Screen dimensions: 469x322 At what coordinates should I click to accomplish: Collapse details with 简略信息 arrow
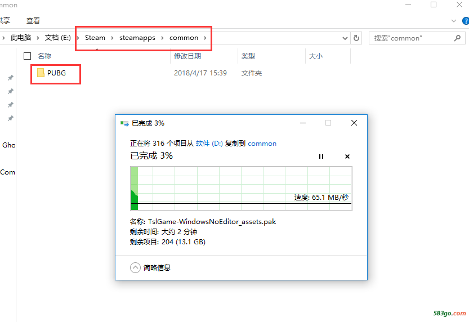coord(135,267)
